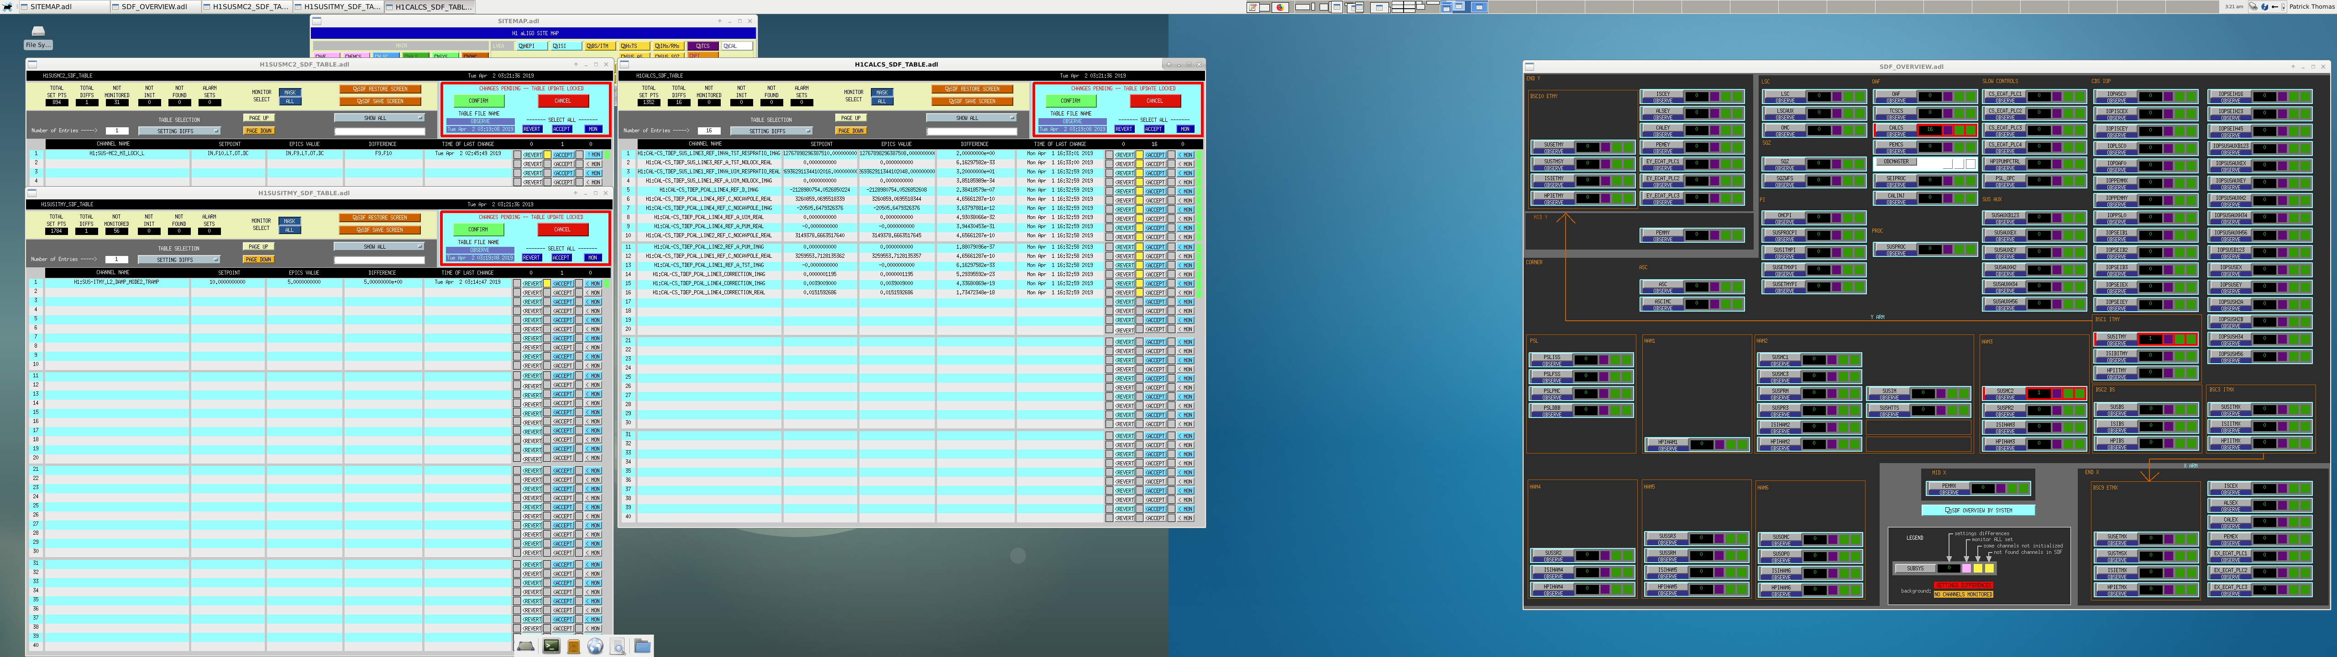Screen dimensions: 2337x657
Task: Click CANCEL in the H1SUSITMY table window
Action: (x=562, y=229)
